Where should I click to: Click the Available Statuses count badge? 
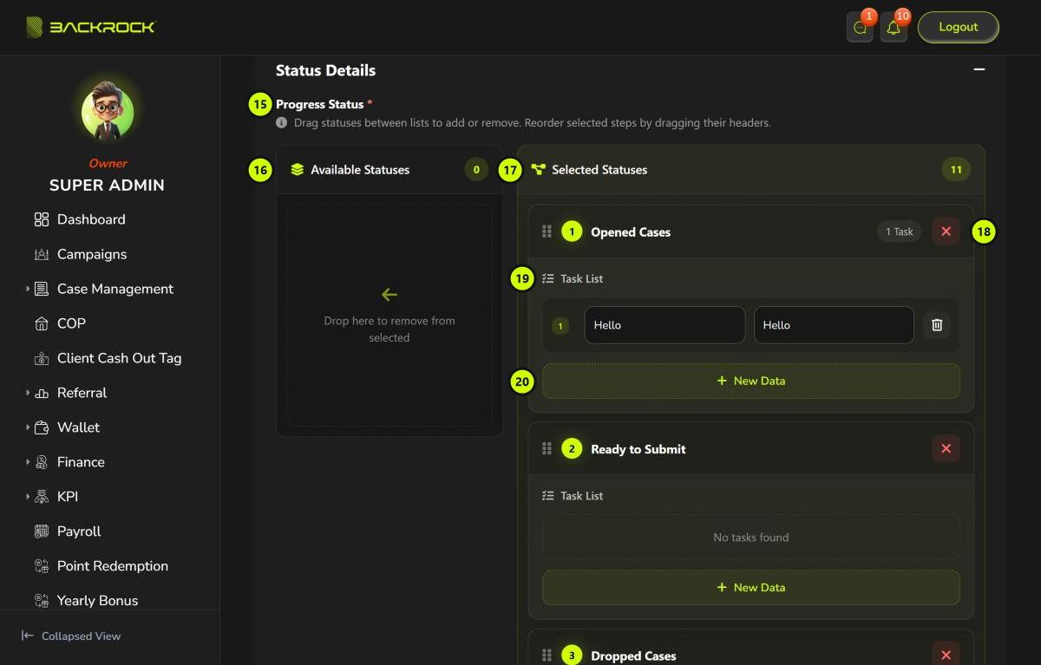[x=476, y=170]
